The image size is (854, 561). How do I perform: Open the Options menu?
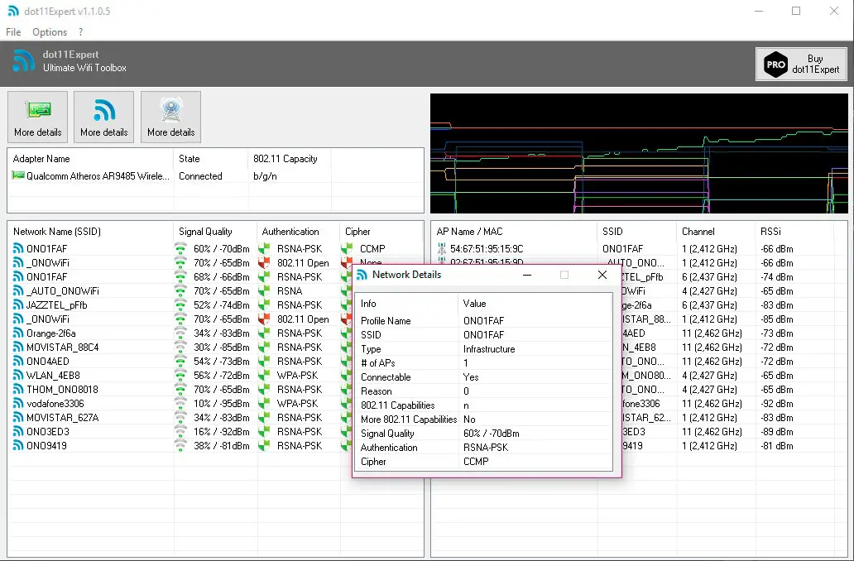tap(50, 32)
